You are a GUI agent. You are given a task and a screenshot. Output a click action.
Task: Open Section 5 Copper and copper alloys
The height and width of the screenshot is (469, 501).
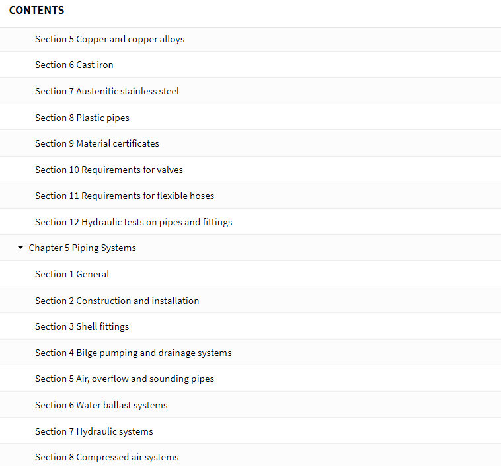(x=110, y=39)
